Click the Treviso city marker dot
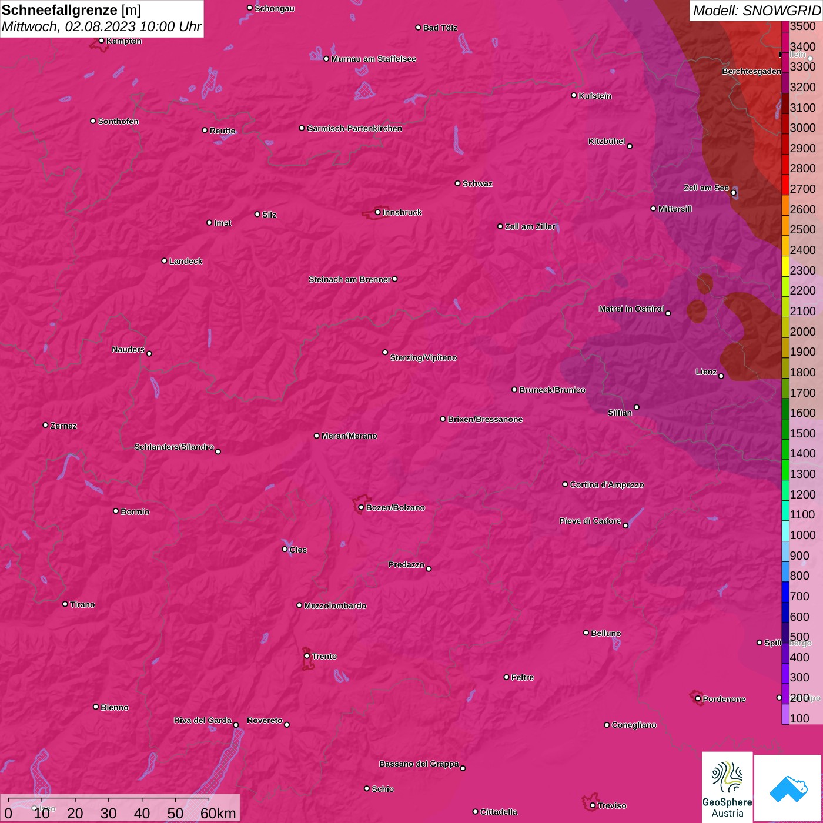823x823 pixels. tap(593, 805)
